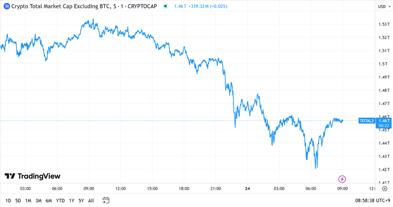Switch to 1M range

[28, 200]
